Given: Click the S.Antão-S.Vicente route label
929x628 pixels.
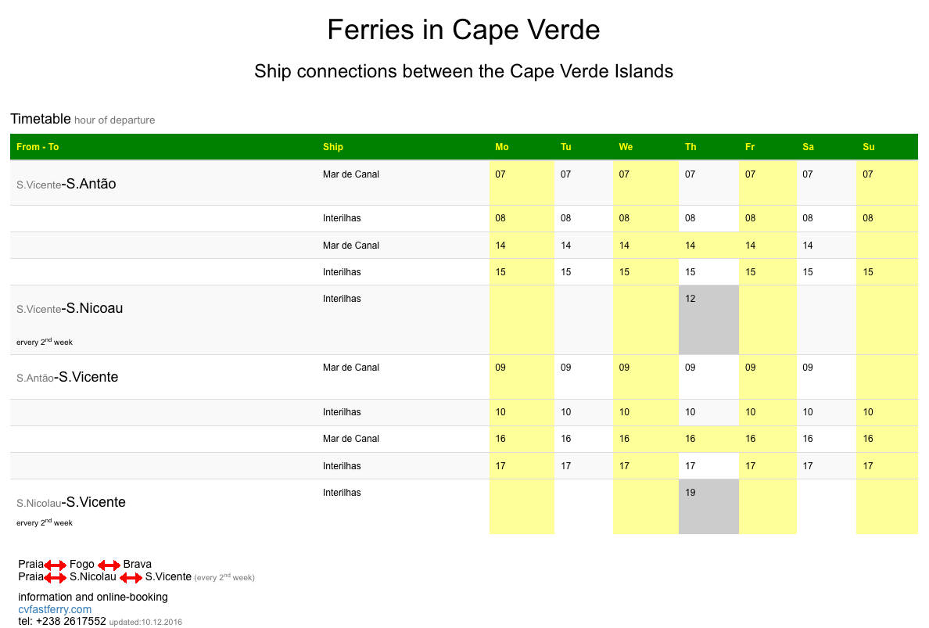Looking at the screenshot, I should pos(67,377).
